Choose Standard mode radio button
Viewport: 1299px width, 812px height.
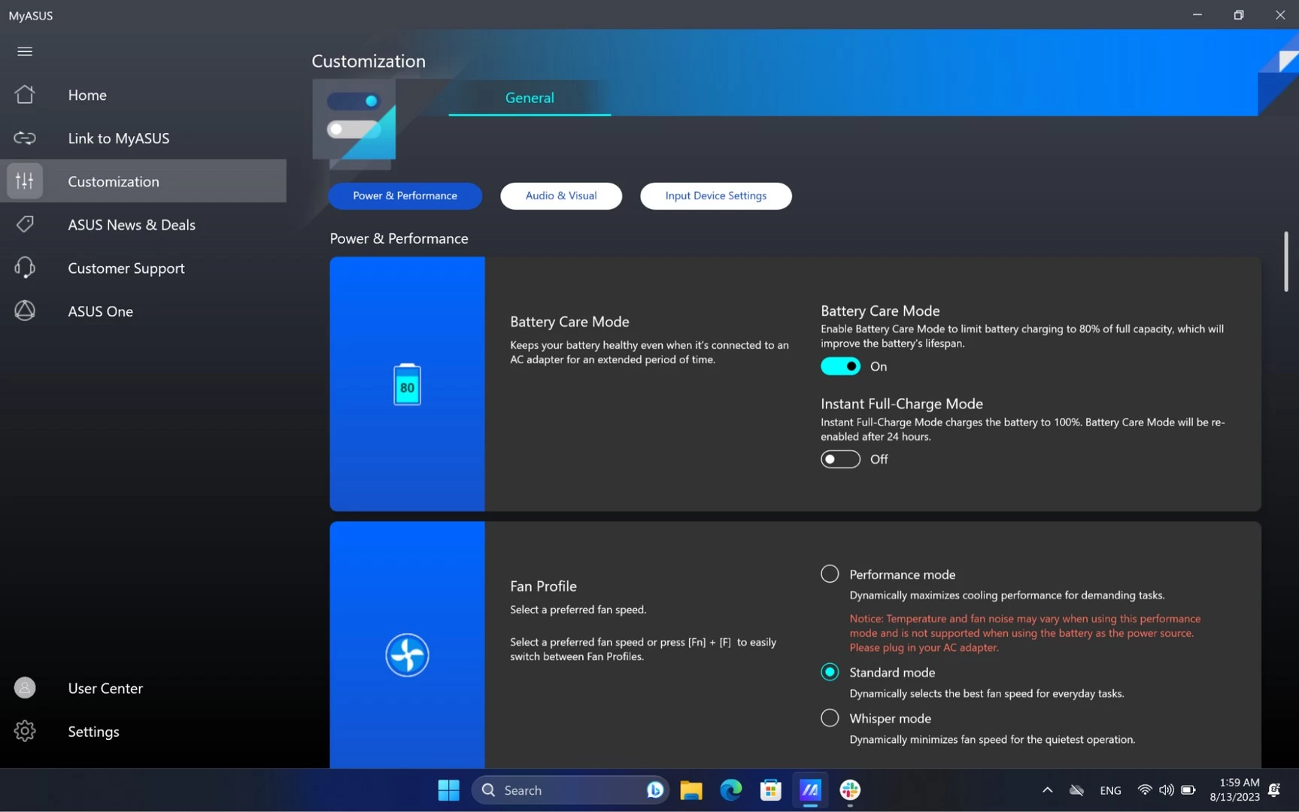point(829,672)
